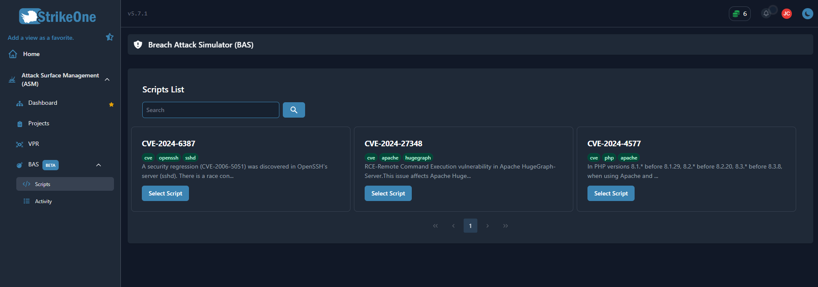The image size is (818, 287).
Task: Select Script for CVE-2024-27348
Action: pyautogui.click(x=388, y=193)
